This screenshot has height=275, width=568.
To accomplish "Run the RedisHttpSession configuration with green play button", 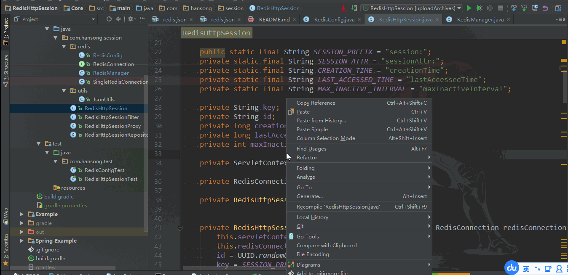I will click(x=469, y=8).
